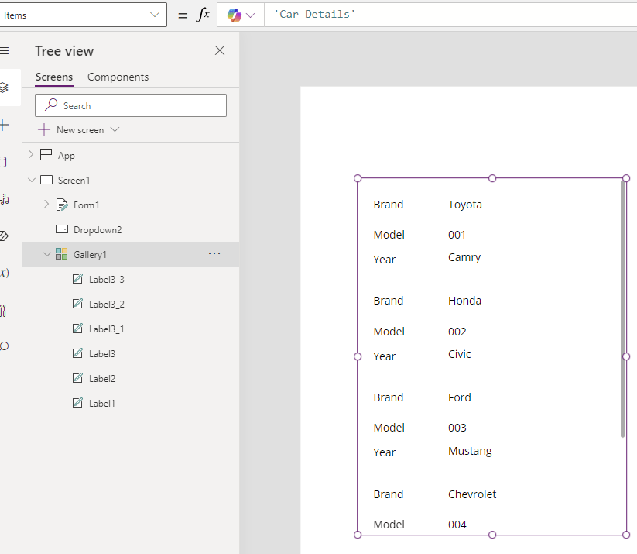Select Label2 in the tree
This screenshot has width=637, height=554.
[131, 379]
